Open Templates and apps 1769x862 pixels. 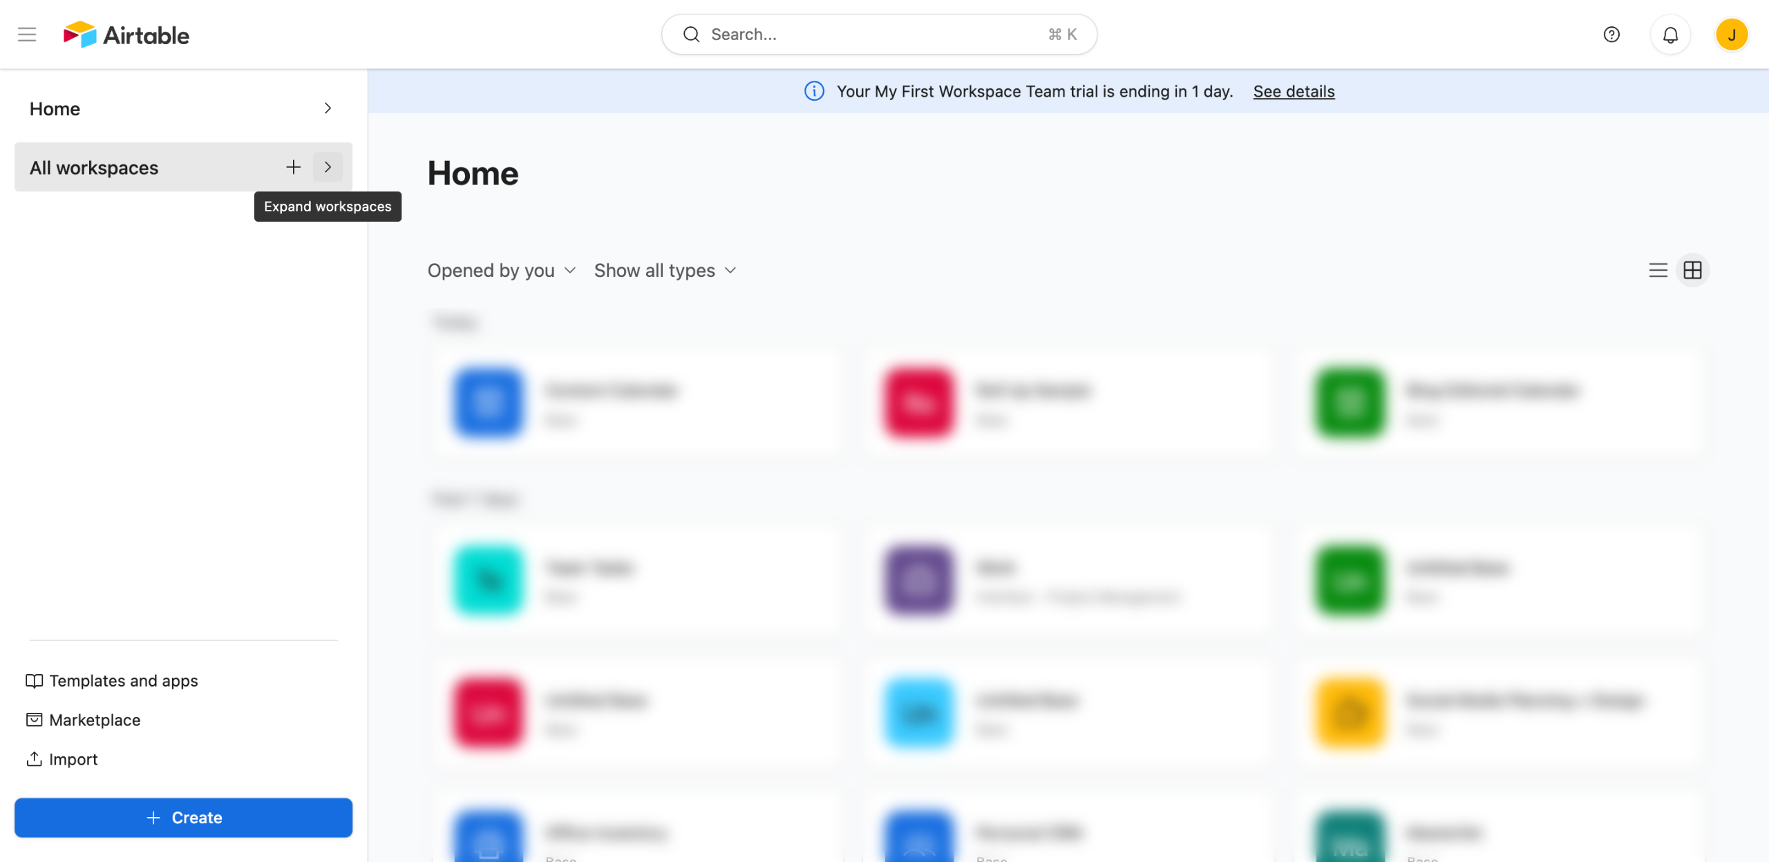point(113,681)
